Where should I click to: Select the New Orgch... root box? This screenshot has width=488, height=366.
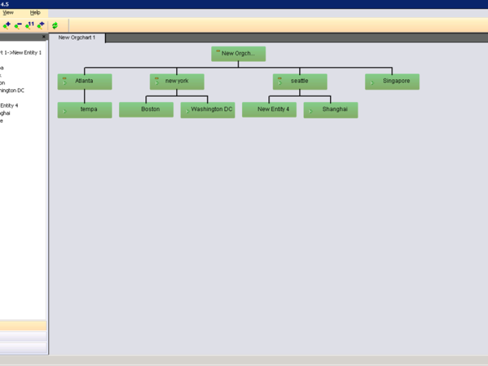pyautogui.click(x=239, y=54)
